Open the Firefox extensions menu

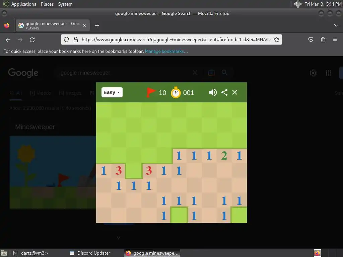tap(323, 39)
